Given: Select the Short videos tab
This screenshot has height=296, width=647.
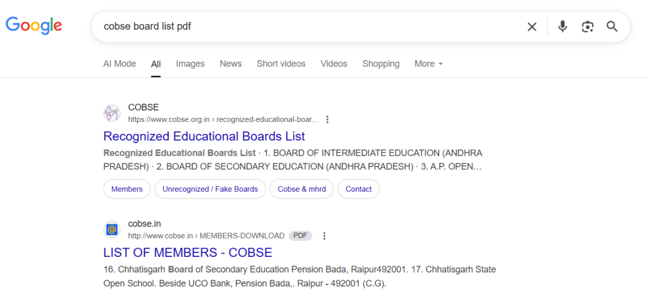Looking at the screenshot, I should point(281,64).
